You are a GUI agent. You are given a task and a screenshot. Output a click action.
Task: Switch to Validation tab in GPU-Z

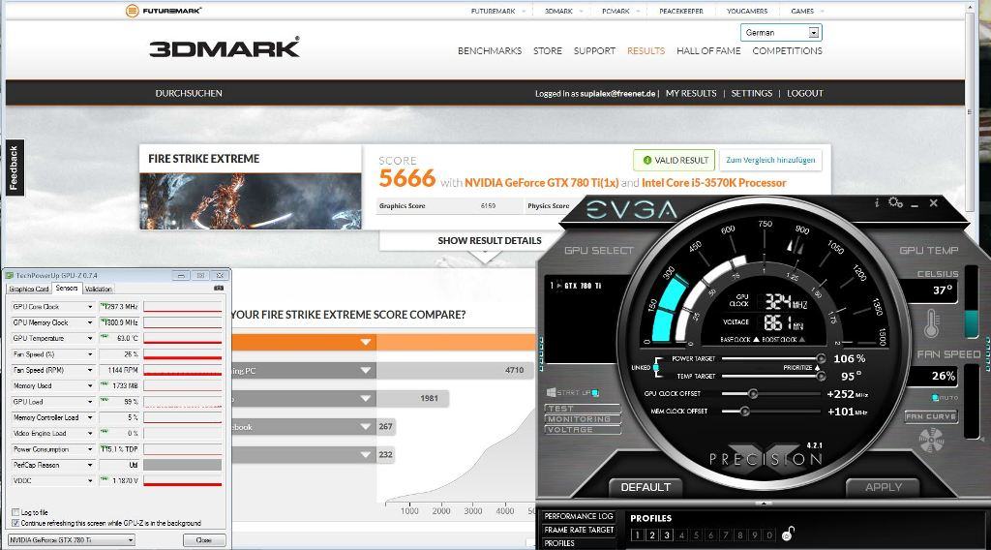(x=98, y=289)
